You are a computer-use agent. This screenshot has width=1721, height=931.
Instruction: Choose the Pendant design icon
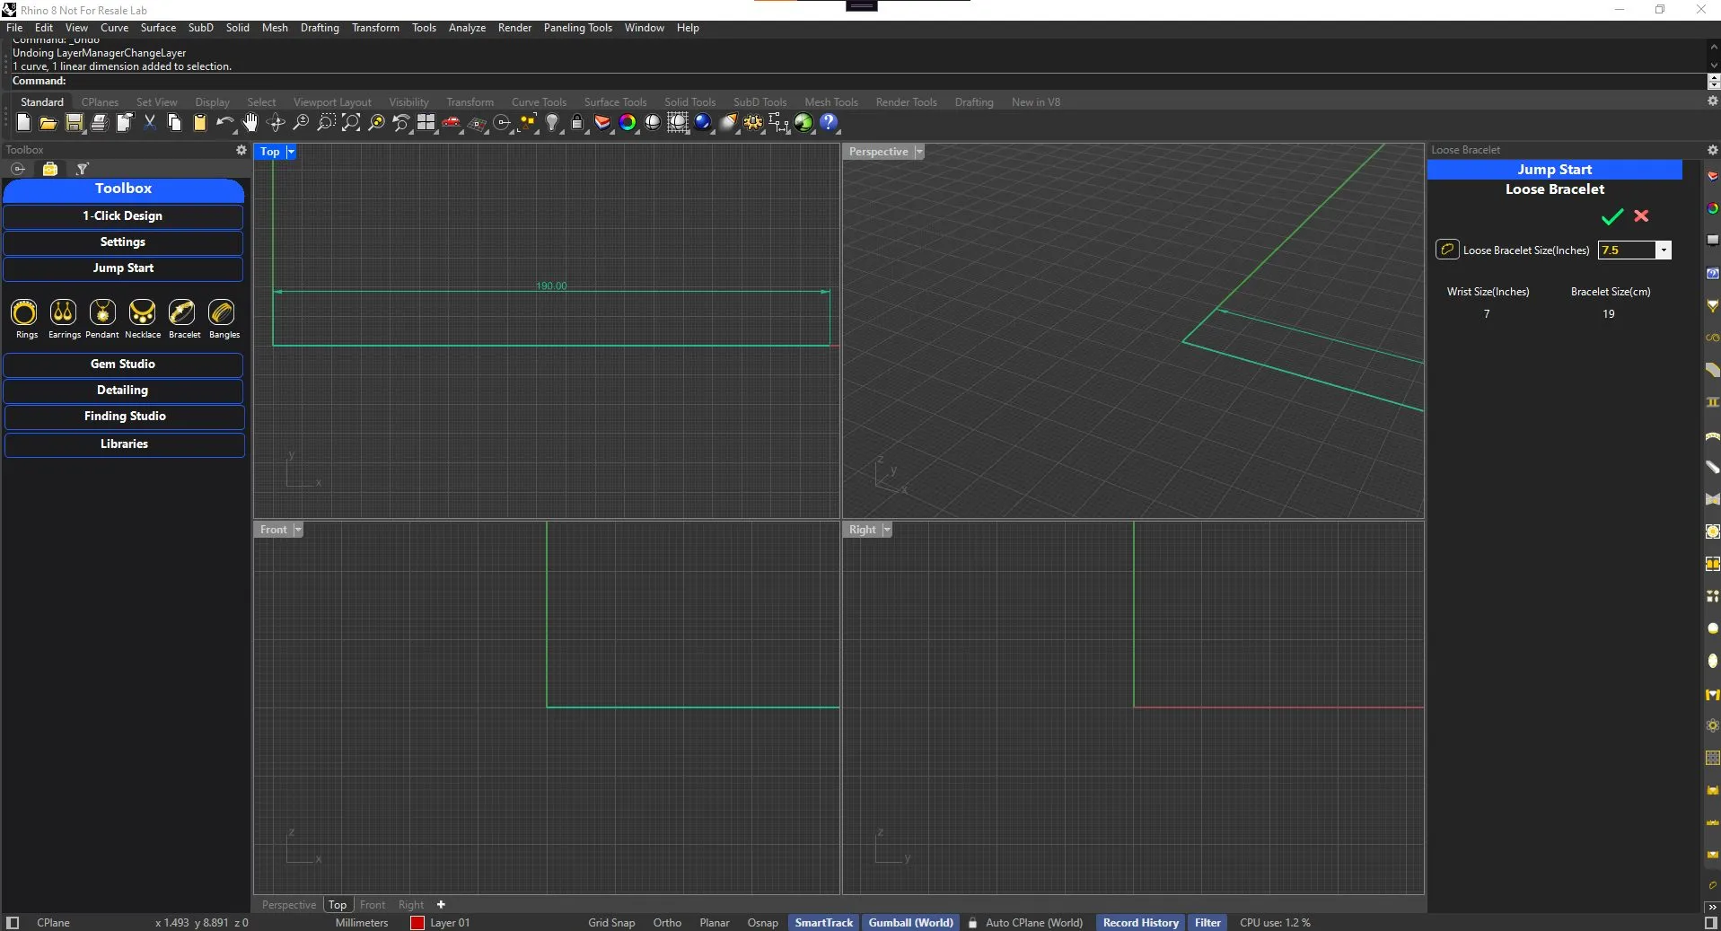tap(102, 312)
